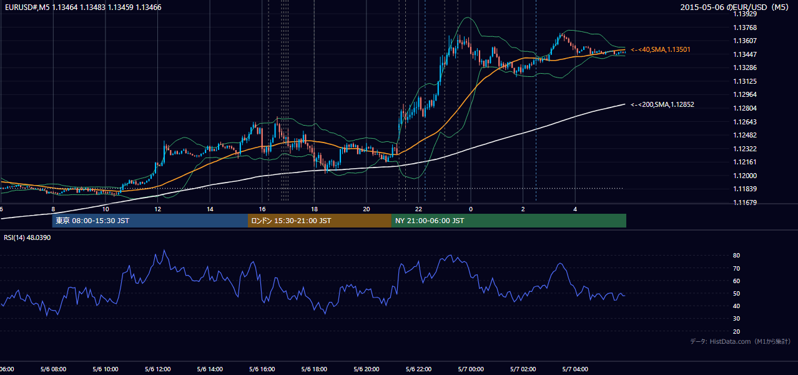The height and width of the screenshot is (375, 798).
Task: Click price level 1.11839 on the axis
Action: [745, 189]
